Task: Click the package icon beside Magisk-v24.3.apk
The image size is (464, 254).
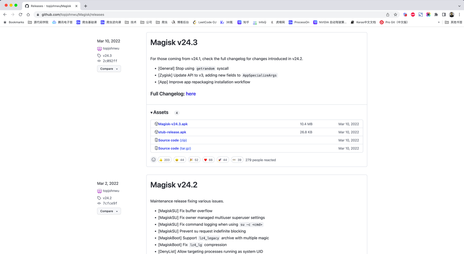Action: pos(156,124)
